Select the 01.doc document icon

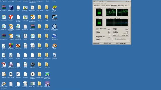[33, 46]
